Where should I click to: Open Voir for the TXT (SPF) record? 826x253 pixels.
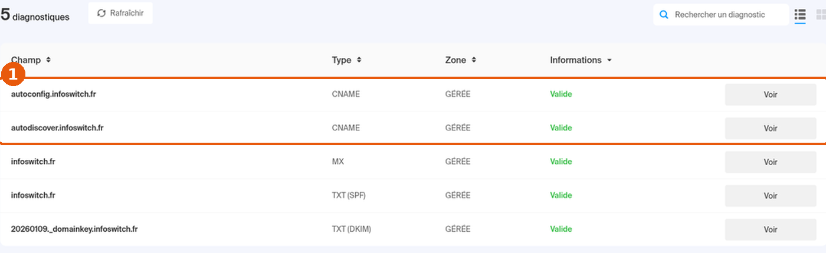tap(771, 196)
